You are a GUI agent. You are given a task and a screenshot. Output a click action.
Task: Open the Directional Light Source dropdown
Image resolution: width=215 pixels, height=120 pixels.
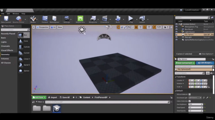click(x=195, y=98)
